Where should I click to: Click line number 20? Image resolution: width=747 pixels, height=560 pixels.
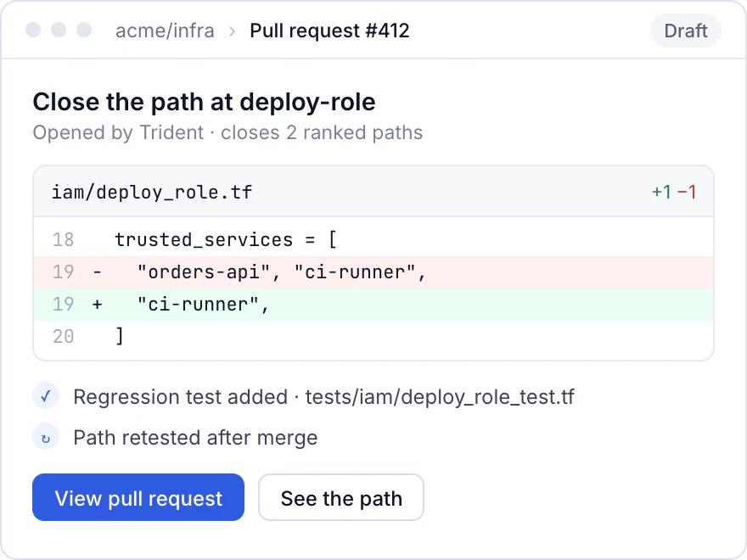pos(64,336)
